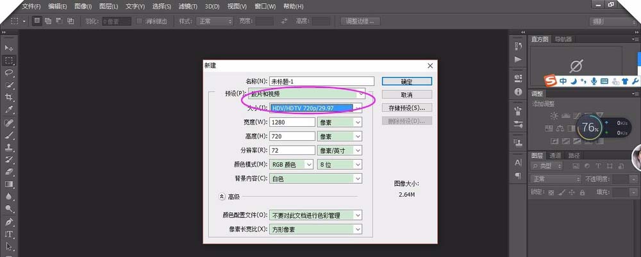Select the Lasso tool in the toolbar
The image size is (641, 257).
[x=10, y=72]
